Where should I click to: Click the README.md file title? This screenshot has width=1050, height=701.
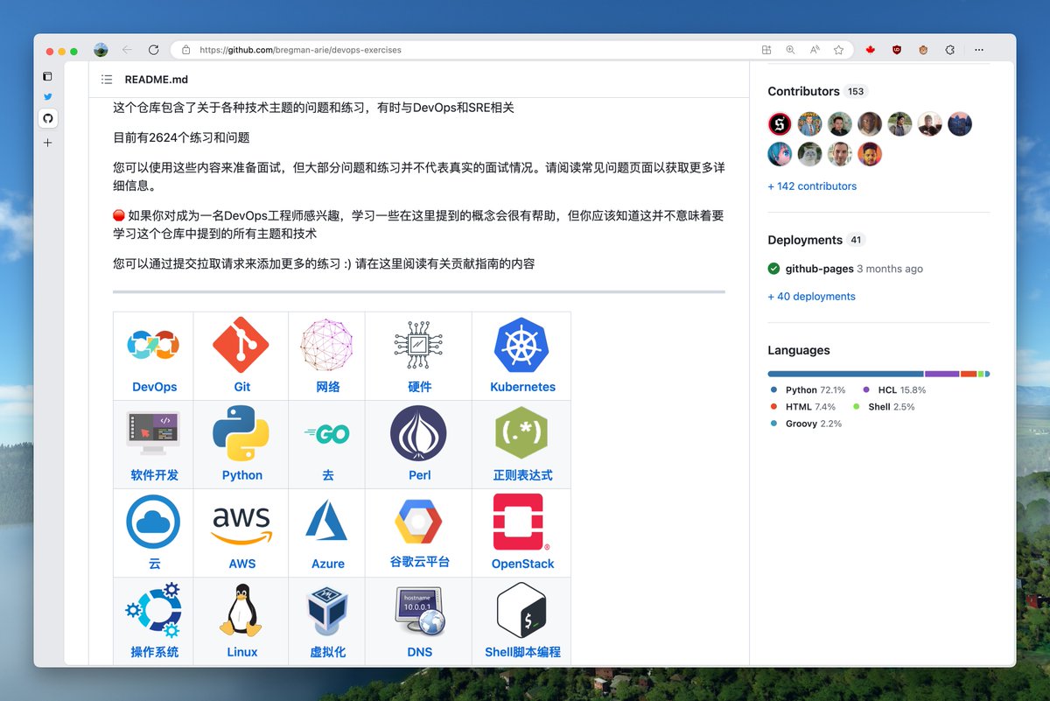click(x=157, y=79)
